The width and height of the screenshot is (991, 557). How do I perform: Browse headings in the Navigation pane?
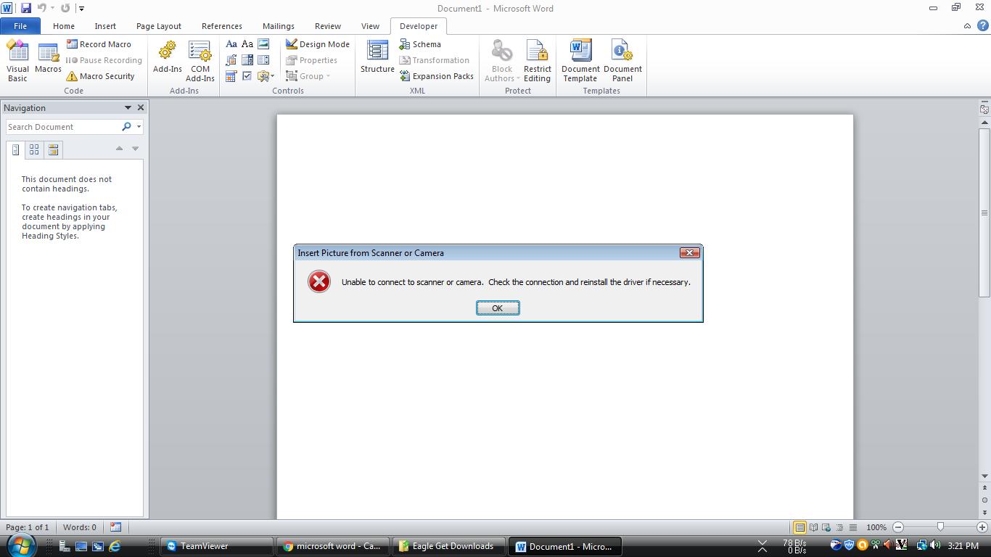(15, 149)
